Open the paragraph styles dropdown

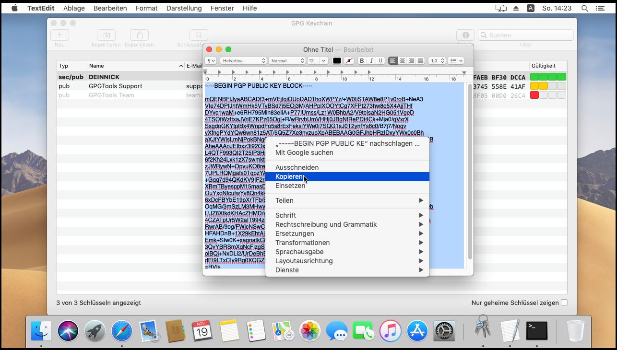pos(211,61)
